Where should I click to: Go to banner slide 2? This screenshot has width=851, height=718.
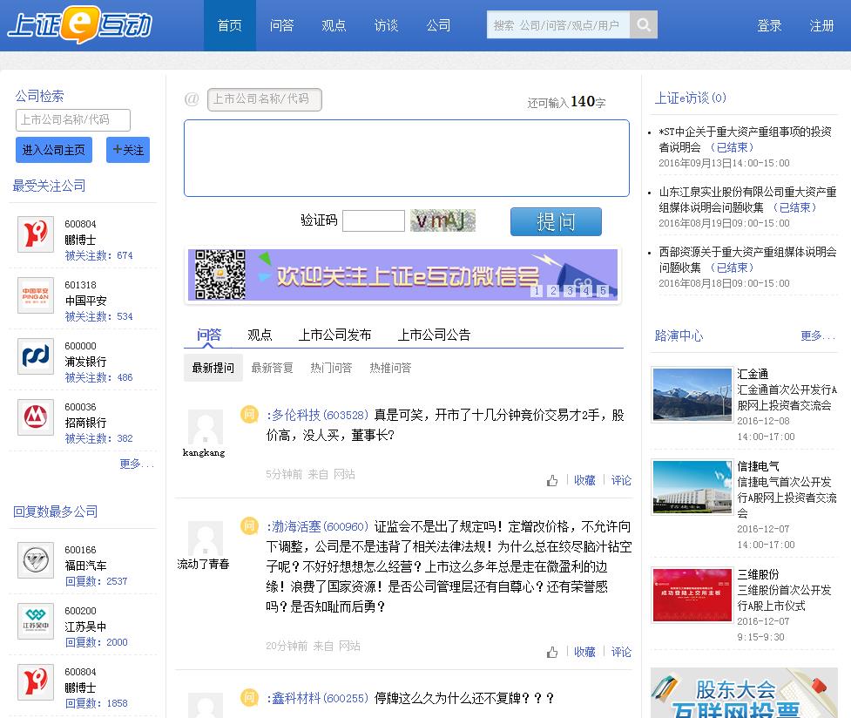point(553,290)
